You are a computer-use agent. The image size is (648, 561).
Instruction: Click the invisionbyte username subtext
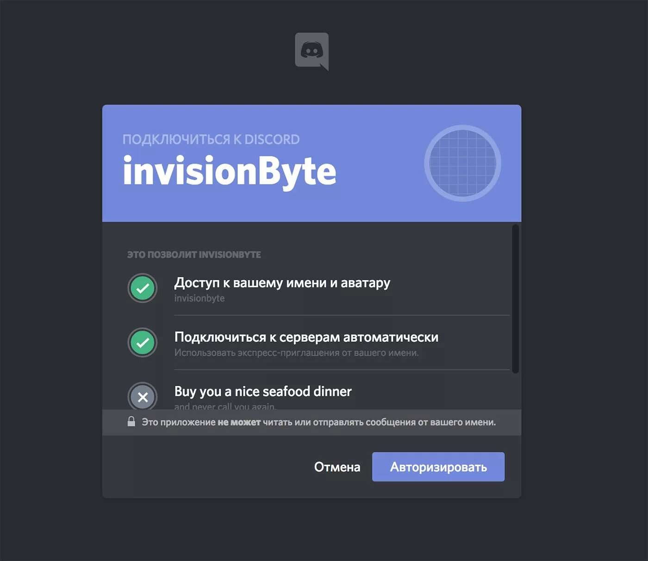pyautogui.click(x=199, y=298)
